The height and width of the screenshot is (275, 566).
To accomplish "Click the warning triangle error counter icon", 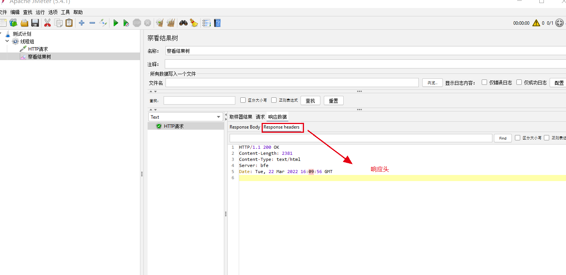I will 536,23.
